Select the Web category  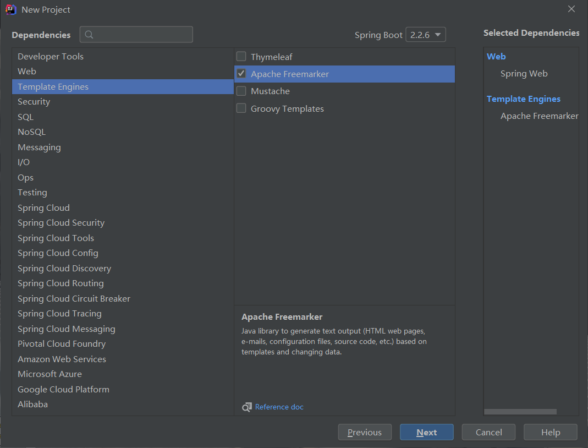(x=123, y=72)
